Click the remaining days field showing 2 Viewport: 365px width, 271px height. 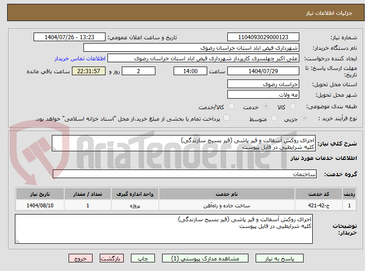[139, 71]
